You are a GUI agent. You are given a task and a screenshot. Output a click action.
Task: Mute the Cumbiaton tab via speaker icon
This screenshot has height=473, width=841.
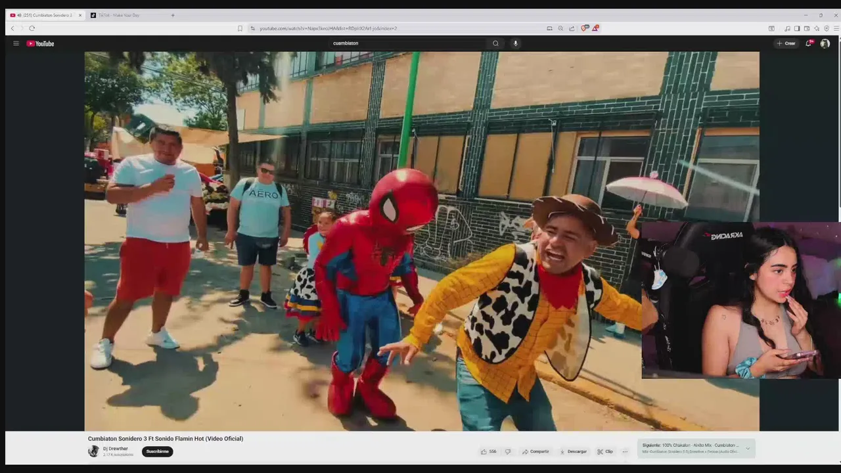point(19,15)
